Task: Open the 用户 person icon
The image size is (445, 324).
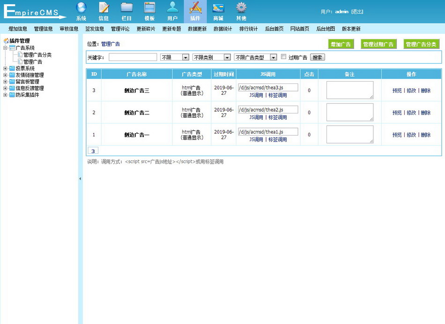Action: tap(172, 8)
